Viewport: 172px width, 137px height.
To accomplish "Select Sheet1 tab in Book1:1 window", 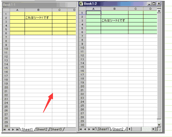I will click(x=27, y=129).
